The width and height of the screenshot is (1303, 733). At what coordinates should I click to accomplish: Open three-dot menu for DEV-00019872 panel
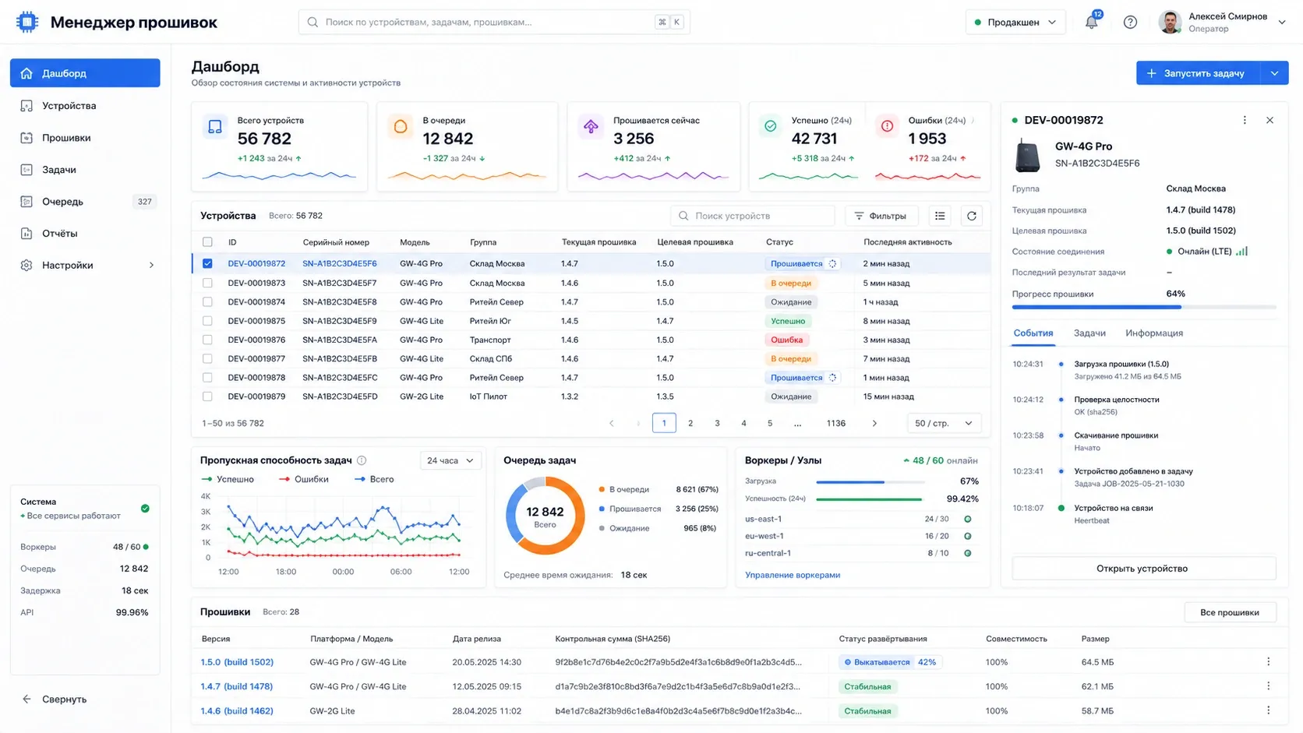point(1245,120)
